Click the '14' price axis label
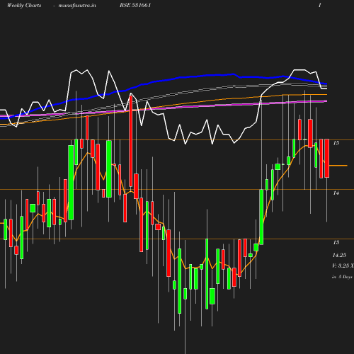The width and height of the screenshot is (354, 354). click(336, 193)
